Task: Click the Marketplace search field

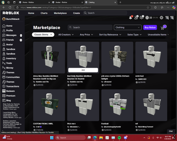Action: 90,27
